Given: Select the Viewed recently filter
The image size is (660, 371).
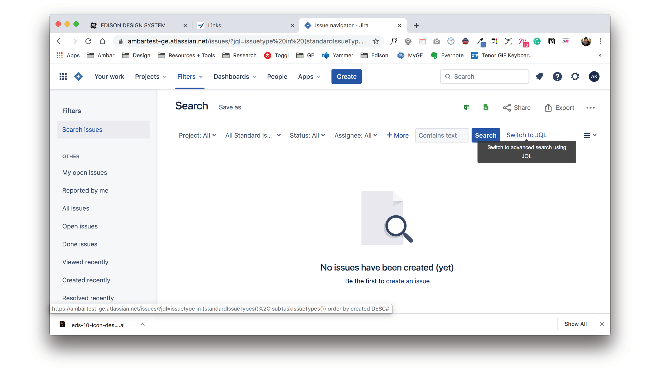Looking at the screenshot, I should pos(85,262).
